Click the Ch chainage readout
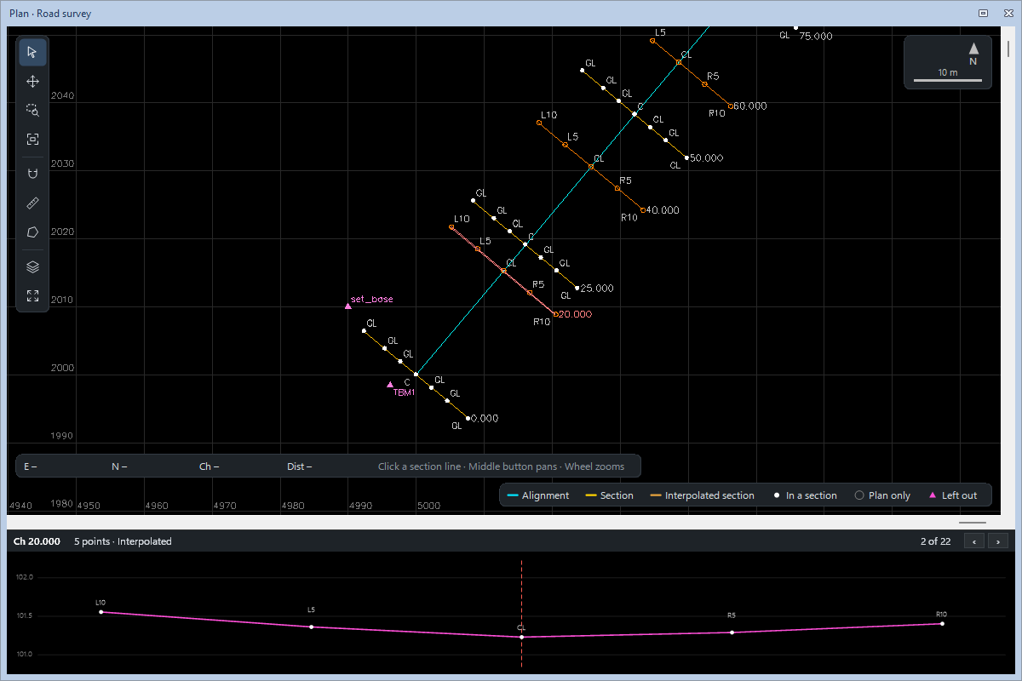 [210, 466]
